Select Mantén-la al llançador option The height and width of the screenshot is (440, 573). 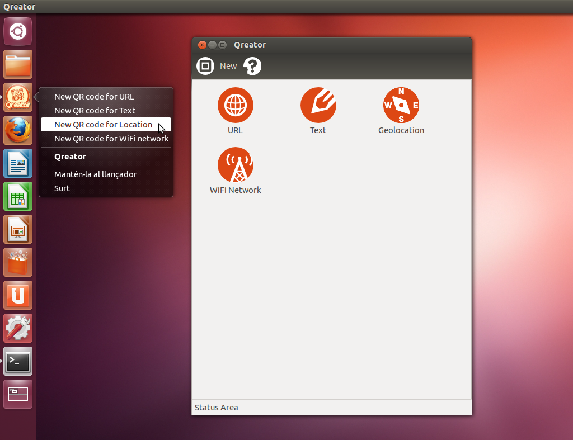tap(106, 174)
